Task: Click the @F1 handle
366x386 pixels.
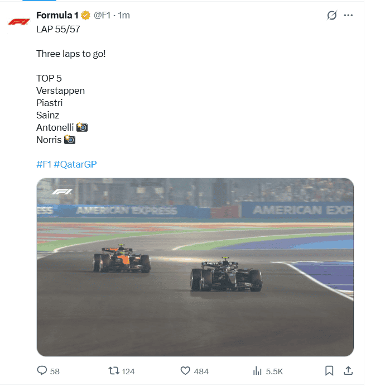Action: pos(102,15)
